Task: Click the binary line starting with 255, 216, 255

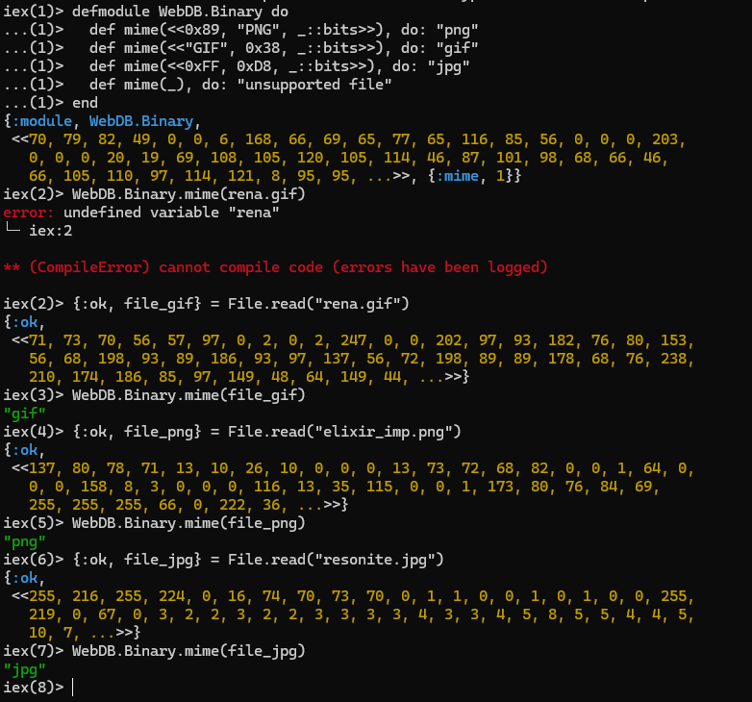Action: click(x=353, y=595)
